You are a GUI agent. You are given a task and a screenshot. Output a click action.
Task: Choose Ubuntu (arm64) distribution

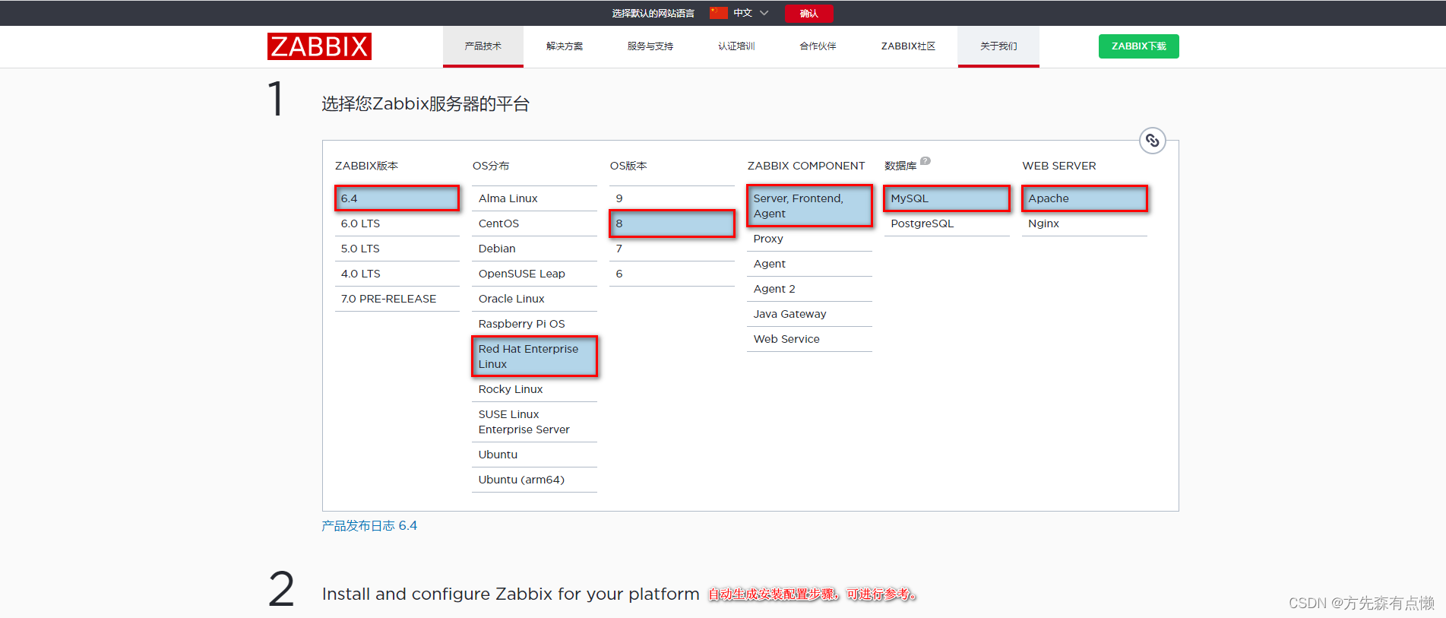pos(534,480)
